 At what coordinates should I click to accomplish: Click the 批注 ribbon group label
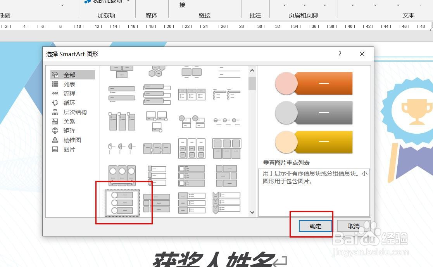pyautogui.click(x=255, y=15)
